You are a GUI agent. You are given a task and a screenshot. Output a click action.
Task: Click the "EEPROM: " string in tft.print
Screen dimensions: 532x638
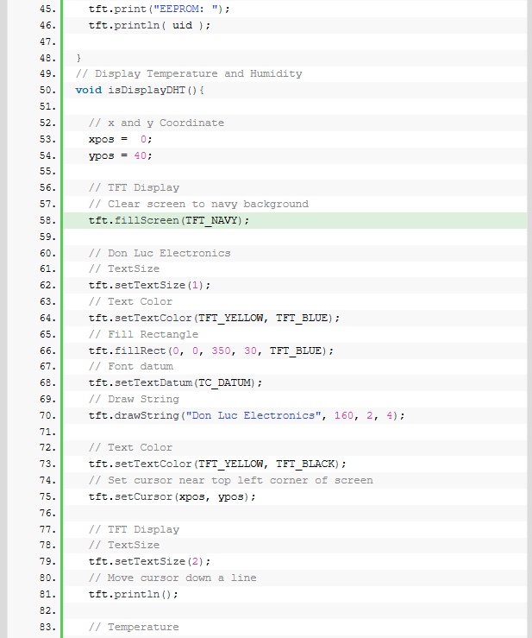coord(188,9)
